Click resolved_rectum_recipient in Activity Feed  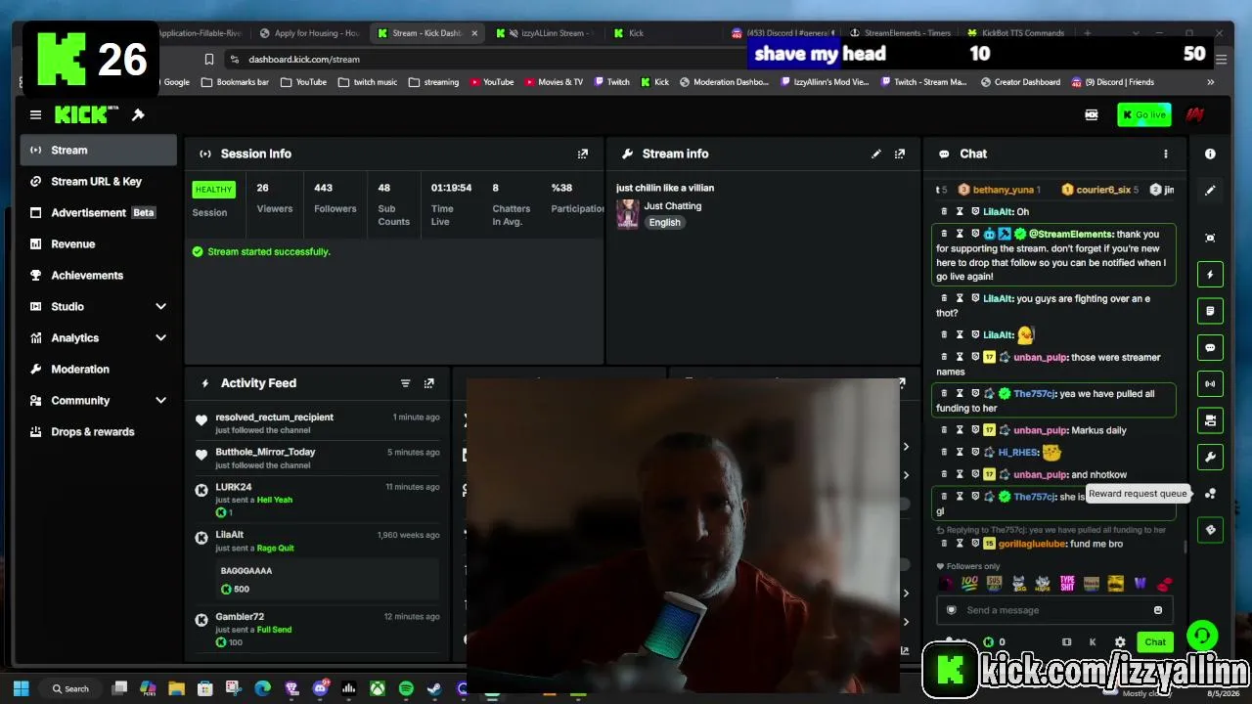click(x=275, y=418)
